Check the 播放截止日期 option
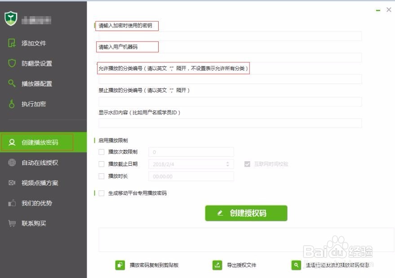 pyautogui.click(x=102, y=164)
